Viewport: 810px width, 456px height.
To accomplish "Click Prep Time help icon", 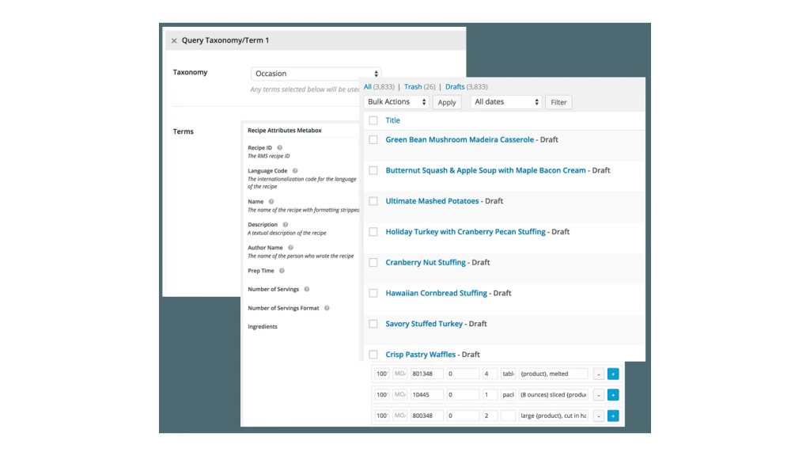I will coord(282,271).
